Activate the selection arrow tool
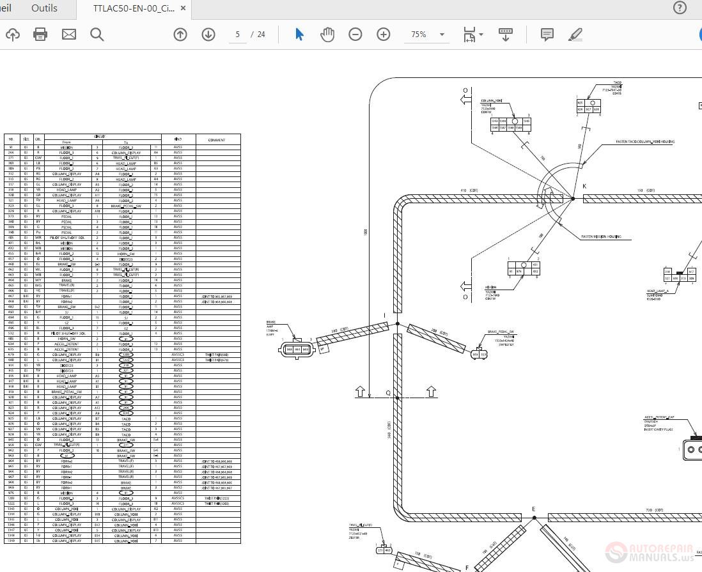The image size is (702, 572). pos(299,35)
